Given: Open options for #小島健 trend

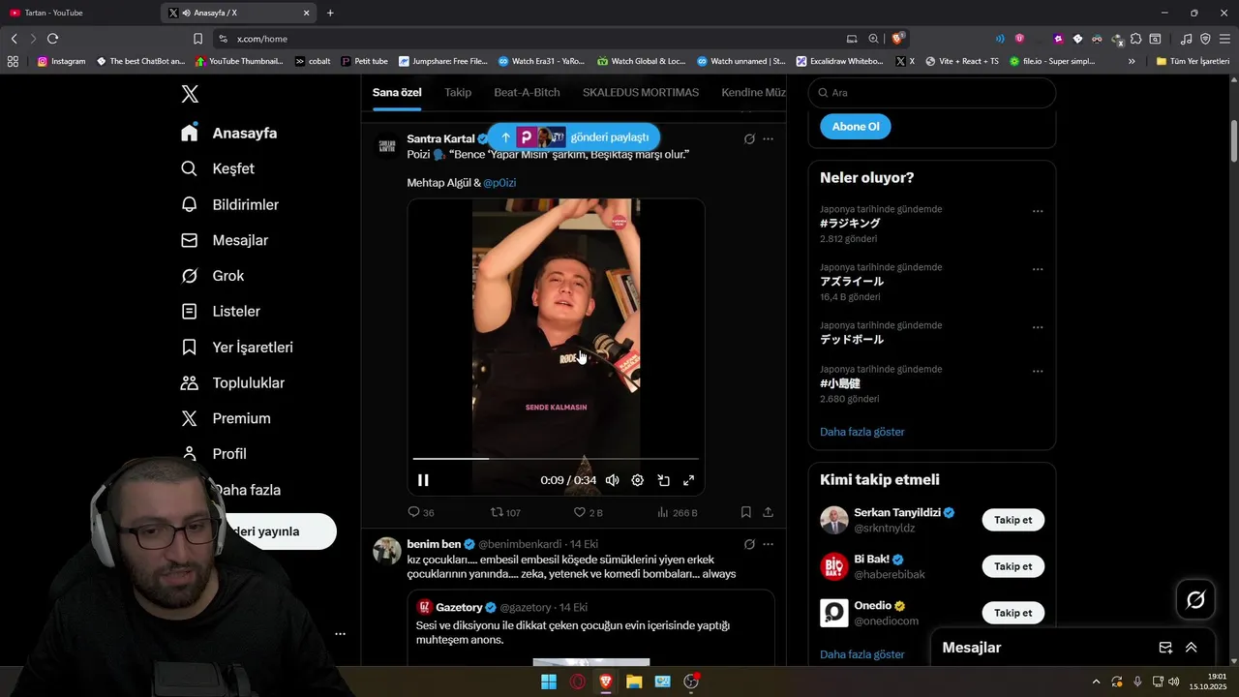Looking at the screenshot, I should [x=1038, y=371].
